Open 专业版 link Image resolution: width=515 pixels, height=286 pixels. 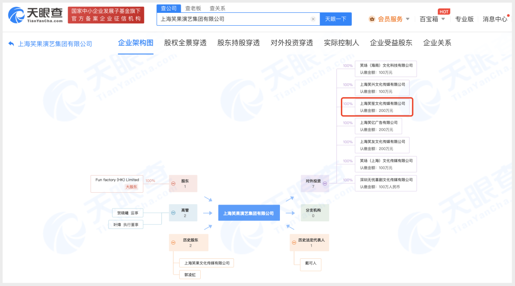point(464,19)
